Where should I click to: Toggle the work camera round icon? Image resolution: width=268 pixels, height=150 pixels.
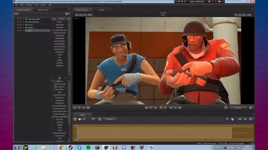click(226, 107)
